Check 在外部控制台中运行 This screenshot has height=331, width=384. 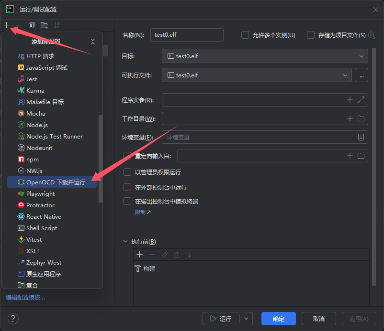tap(127, 187)
